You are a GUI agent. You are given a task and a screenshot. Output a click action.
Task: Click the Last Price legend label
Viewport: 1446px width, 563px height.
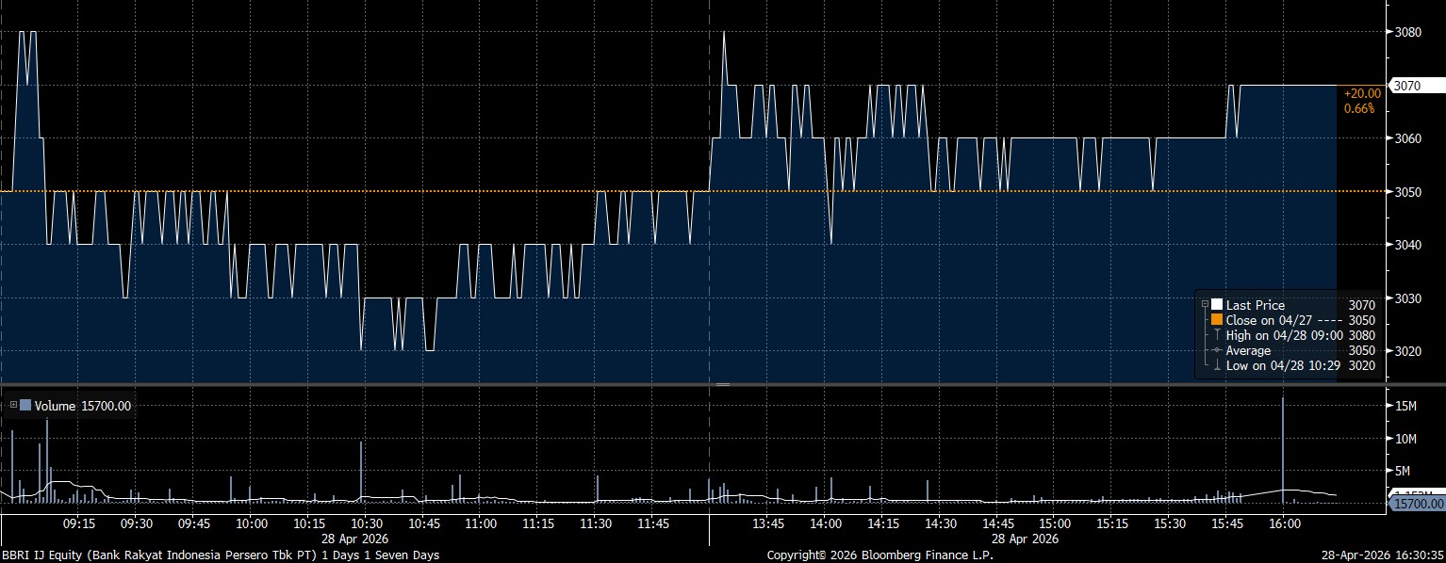point(1255,305)
